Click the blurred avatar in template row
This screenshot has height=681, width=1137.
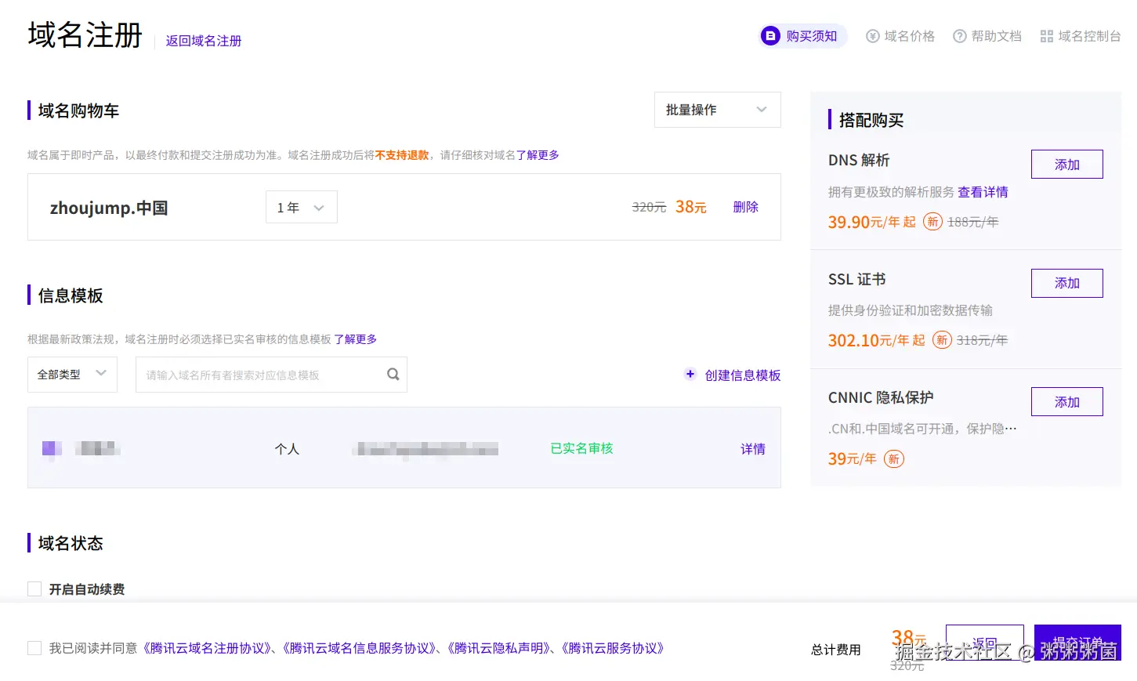pos(52,448)
